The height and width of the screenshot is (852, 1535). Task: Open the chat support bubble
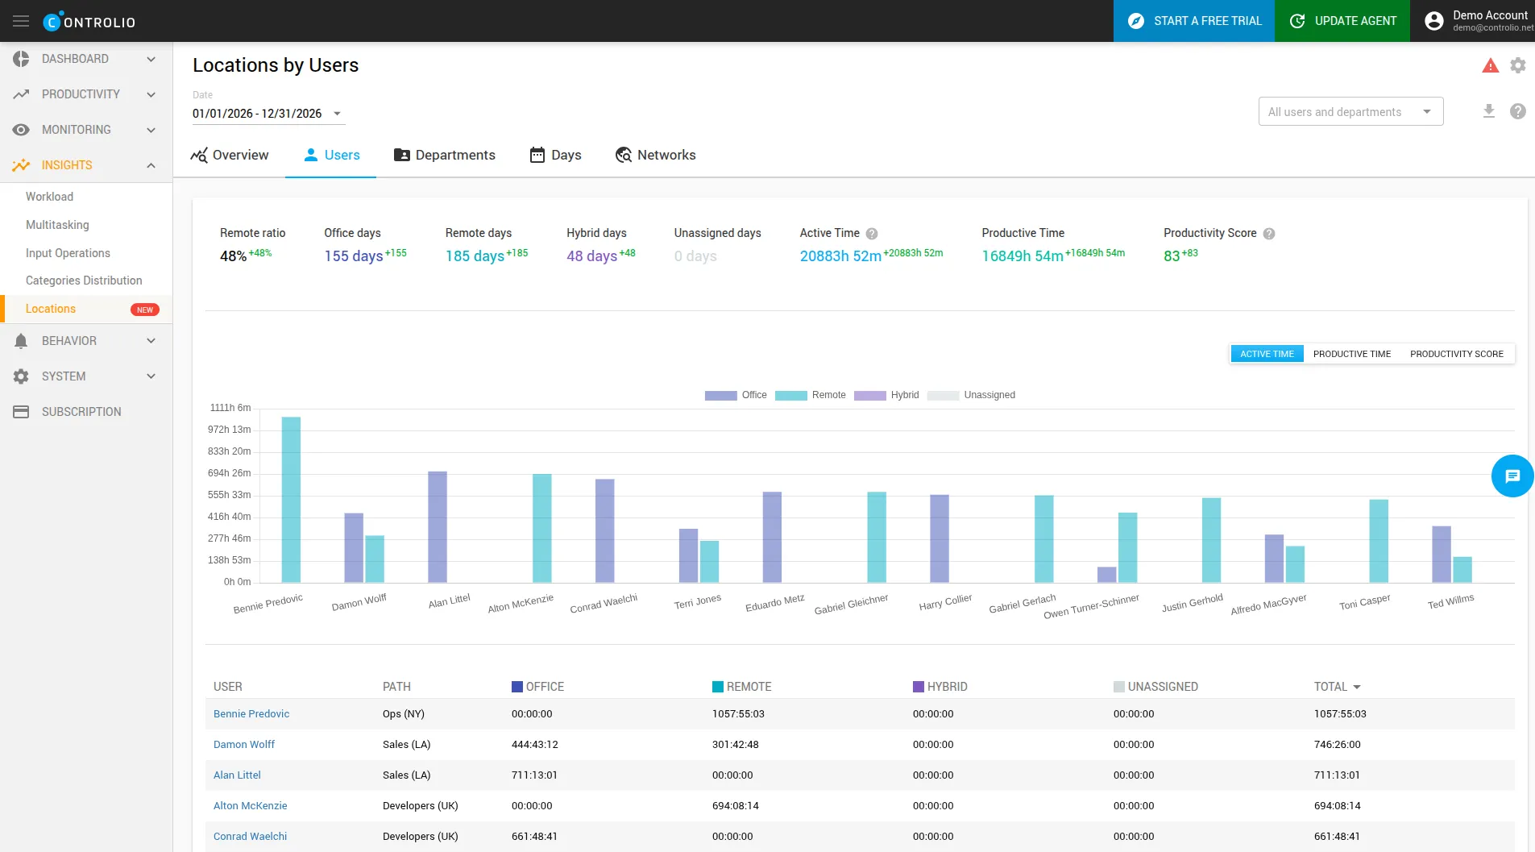pos(1512,476)
